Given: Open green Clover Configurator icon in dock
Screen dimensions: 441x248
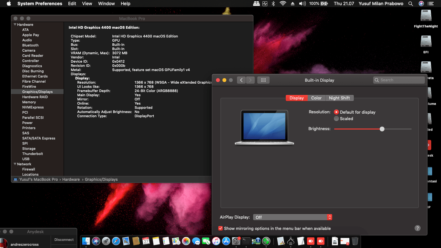Looking at the screenshot, I should pyautogui.click(x=266, y=241).
